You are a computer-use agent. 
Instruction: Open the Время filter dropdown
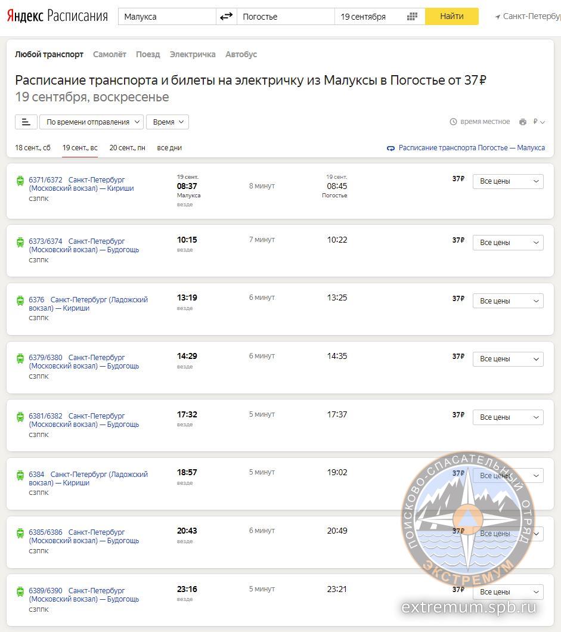tap(168, 122)
